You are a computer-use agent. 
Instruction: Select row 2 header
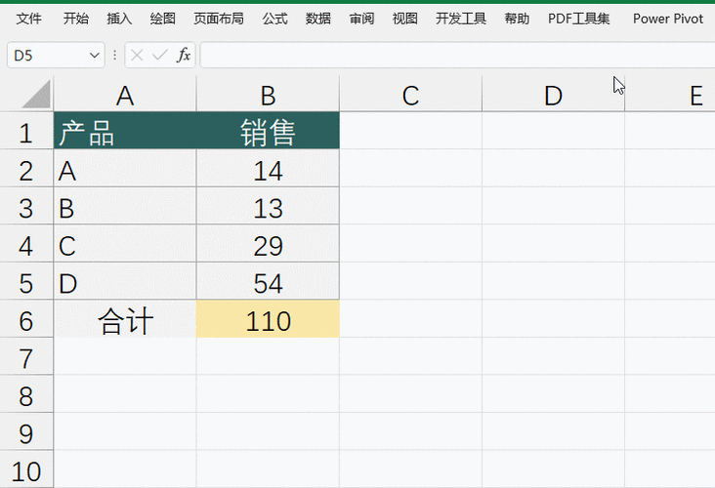pos(26,168)
